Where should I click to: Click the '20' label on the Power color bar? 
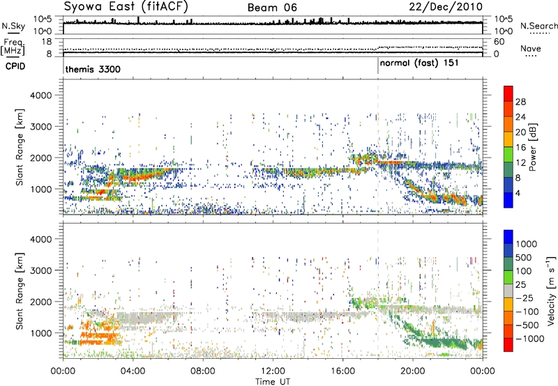click(x=520, y=132)
